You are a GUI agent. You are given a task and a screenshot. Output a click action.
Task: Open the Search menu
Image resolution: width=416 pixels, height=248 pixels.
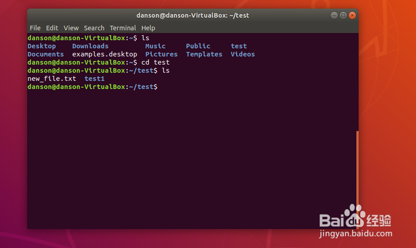click(94, 28)
